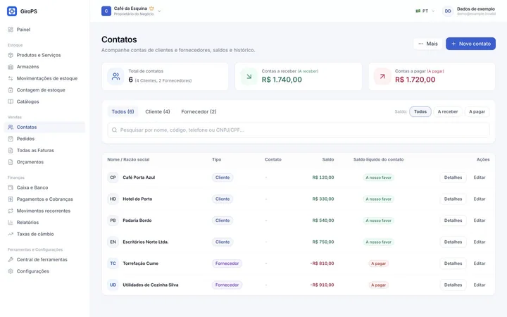Go to Caixa e Banco page
Image resolution: width=507 pixels, height=317 pixels.
44,187
